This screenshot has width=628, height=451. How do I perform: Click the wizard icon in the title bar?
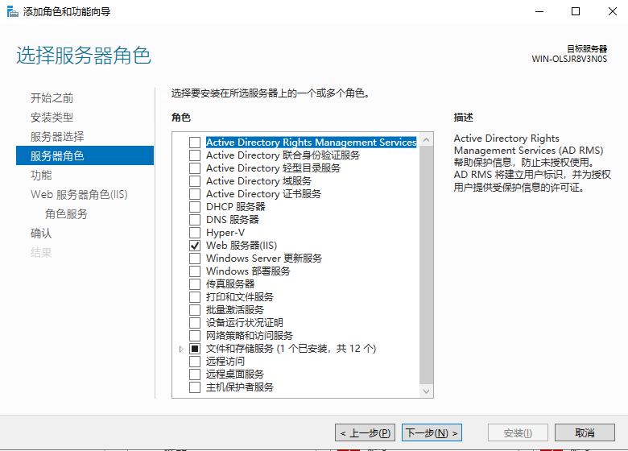10,11
